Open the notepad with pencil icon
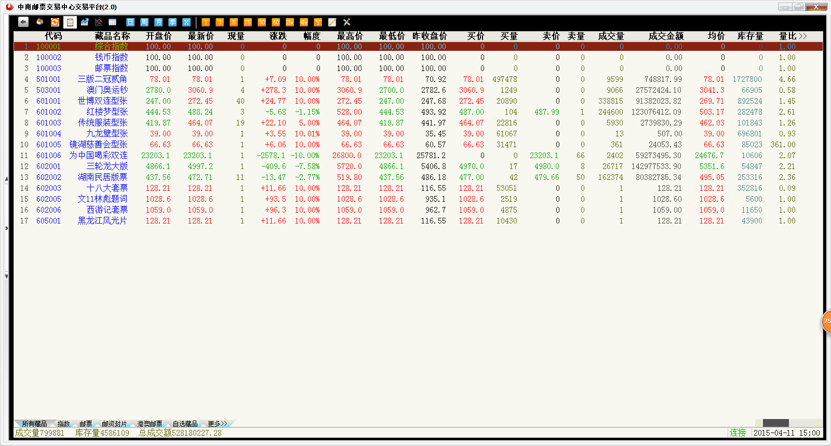The height and width of the screenshot is (446, 831). pos(332,22)
